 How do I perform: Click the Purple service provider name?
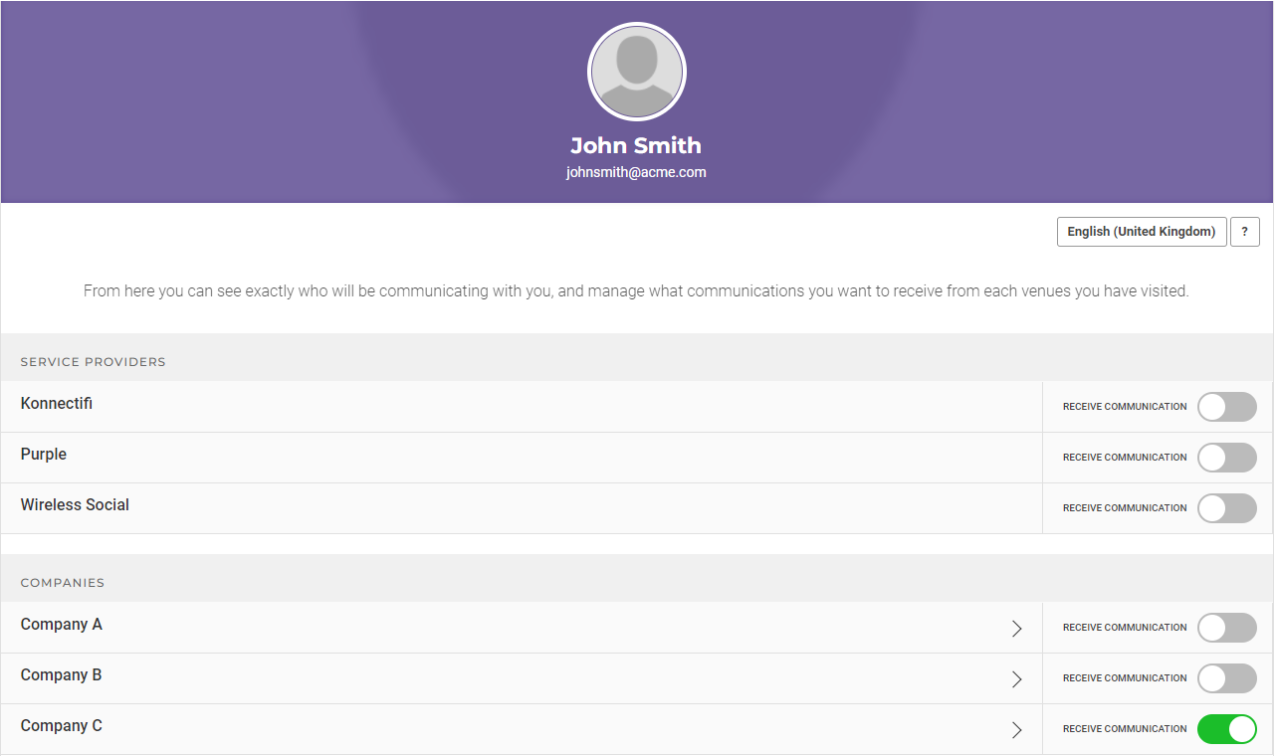pos(44,455)
